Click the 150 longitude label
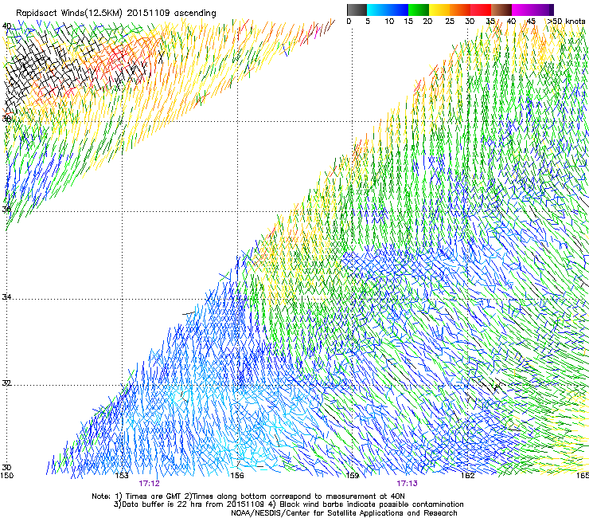The width and height of the screenshot is (589, 518). [x=6, y=476]
